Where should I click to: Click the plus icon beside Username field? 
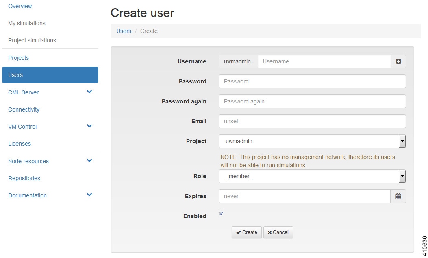[398, 61]
